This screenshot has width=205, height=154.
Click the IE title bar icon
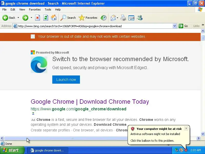[3, 3]
